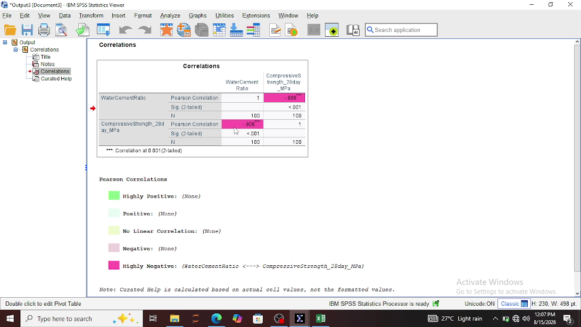This screenshot has width=581, height=327.
Task: Click the gray disabled rectangle toolbar icon
Action: pyautogui.click(x=313, y=30)
